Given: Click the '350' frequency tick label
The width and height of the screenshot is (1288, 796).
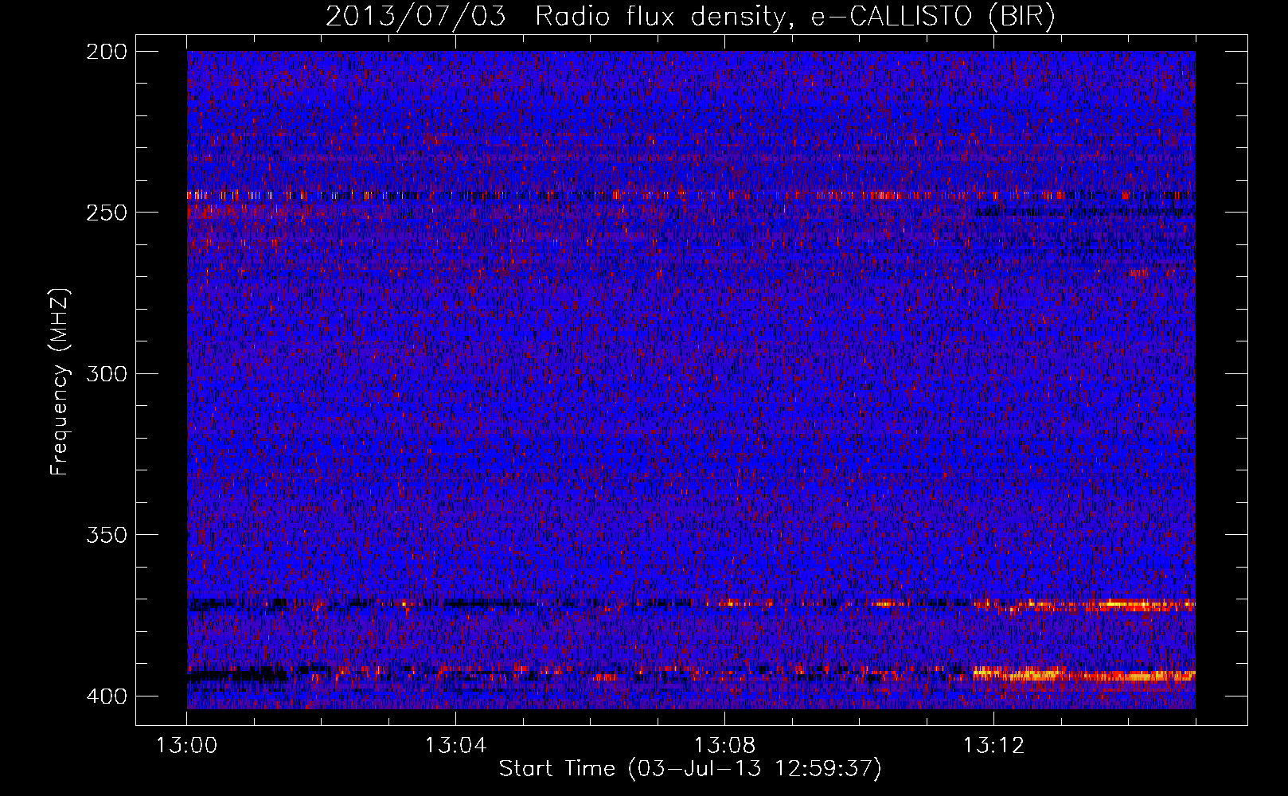Looking at the screenshot, I should [x=106, y=534].
